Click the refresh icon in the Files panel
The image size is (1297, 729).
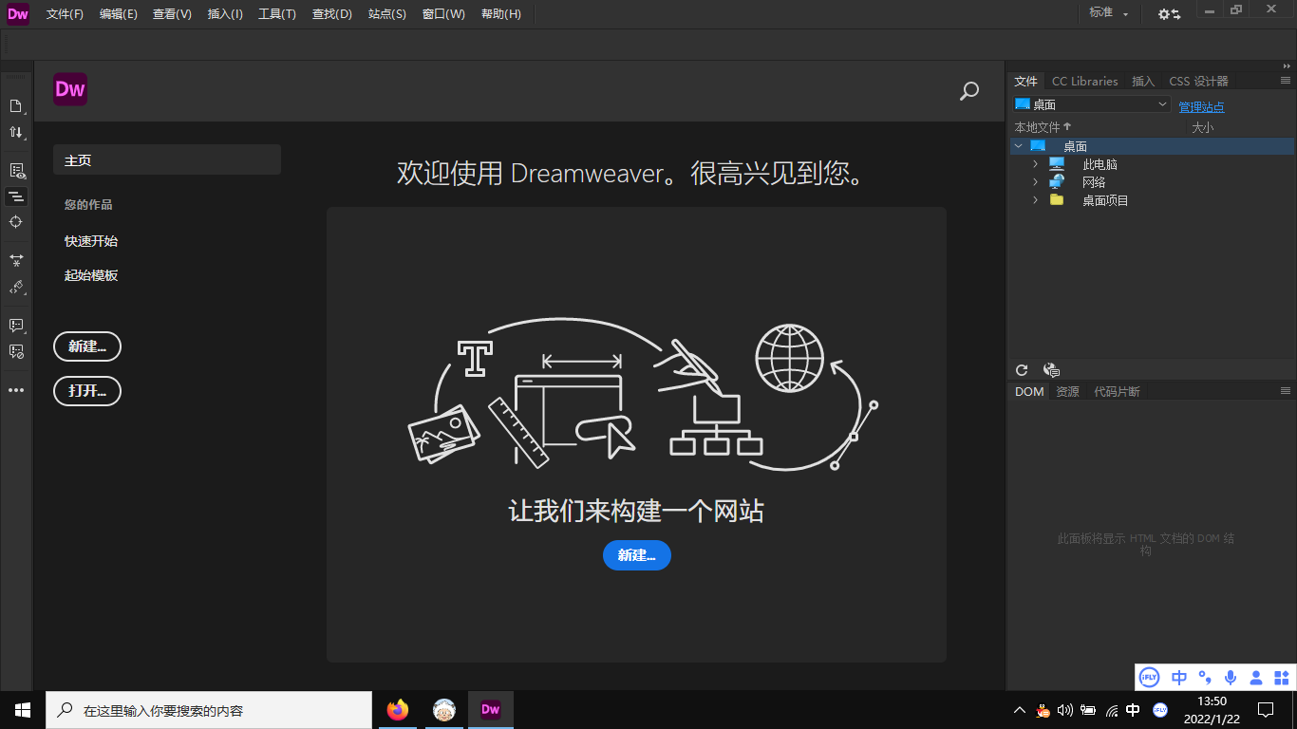tap(1022, 370)
